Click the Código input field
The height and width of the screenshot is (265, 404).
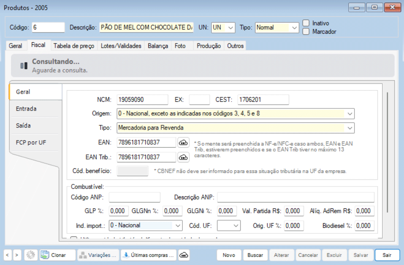[48, 27]
